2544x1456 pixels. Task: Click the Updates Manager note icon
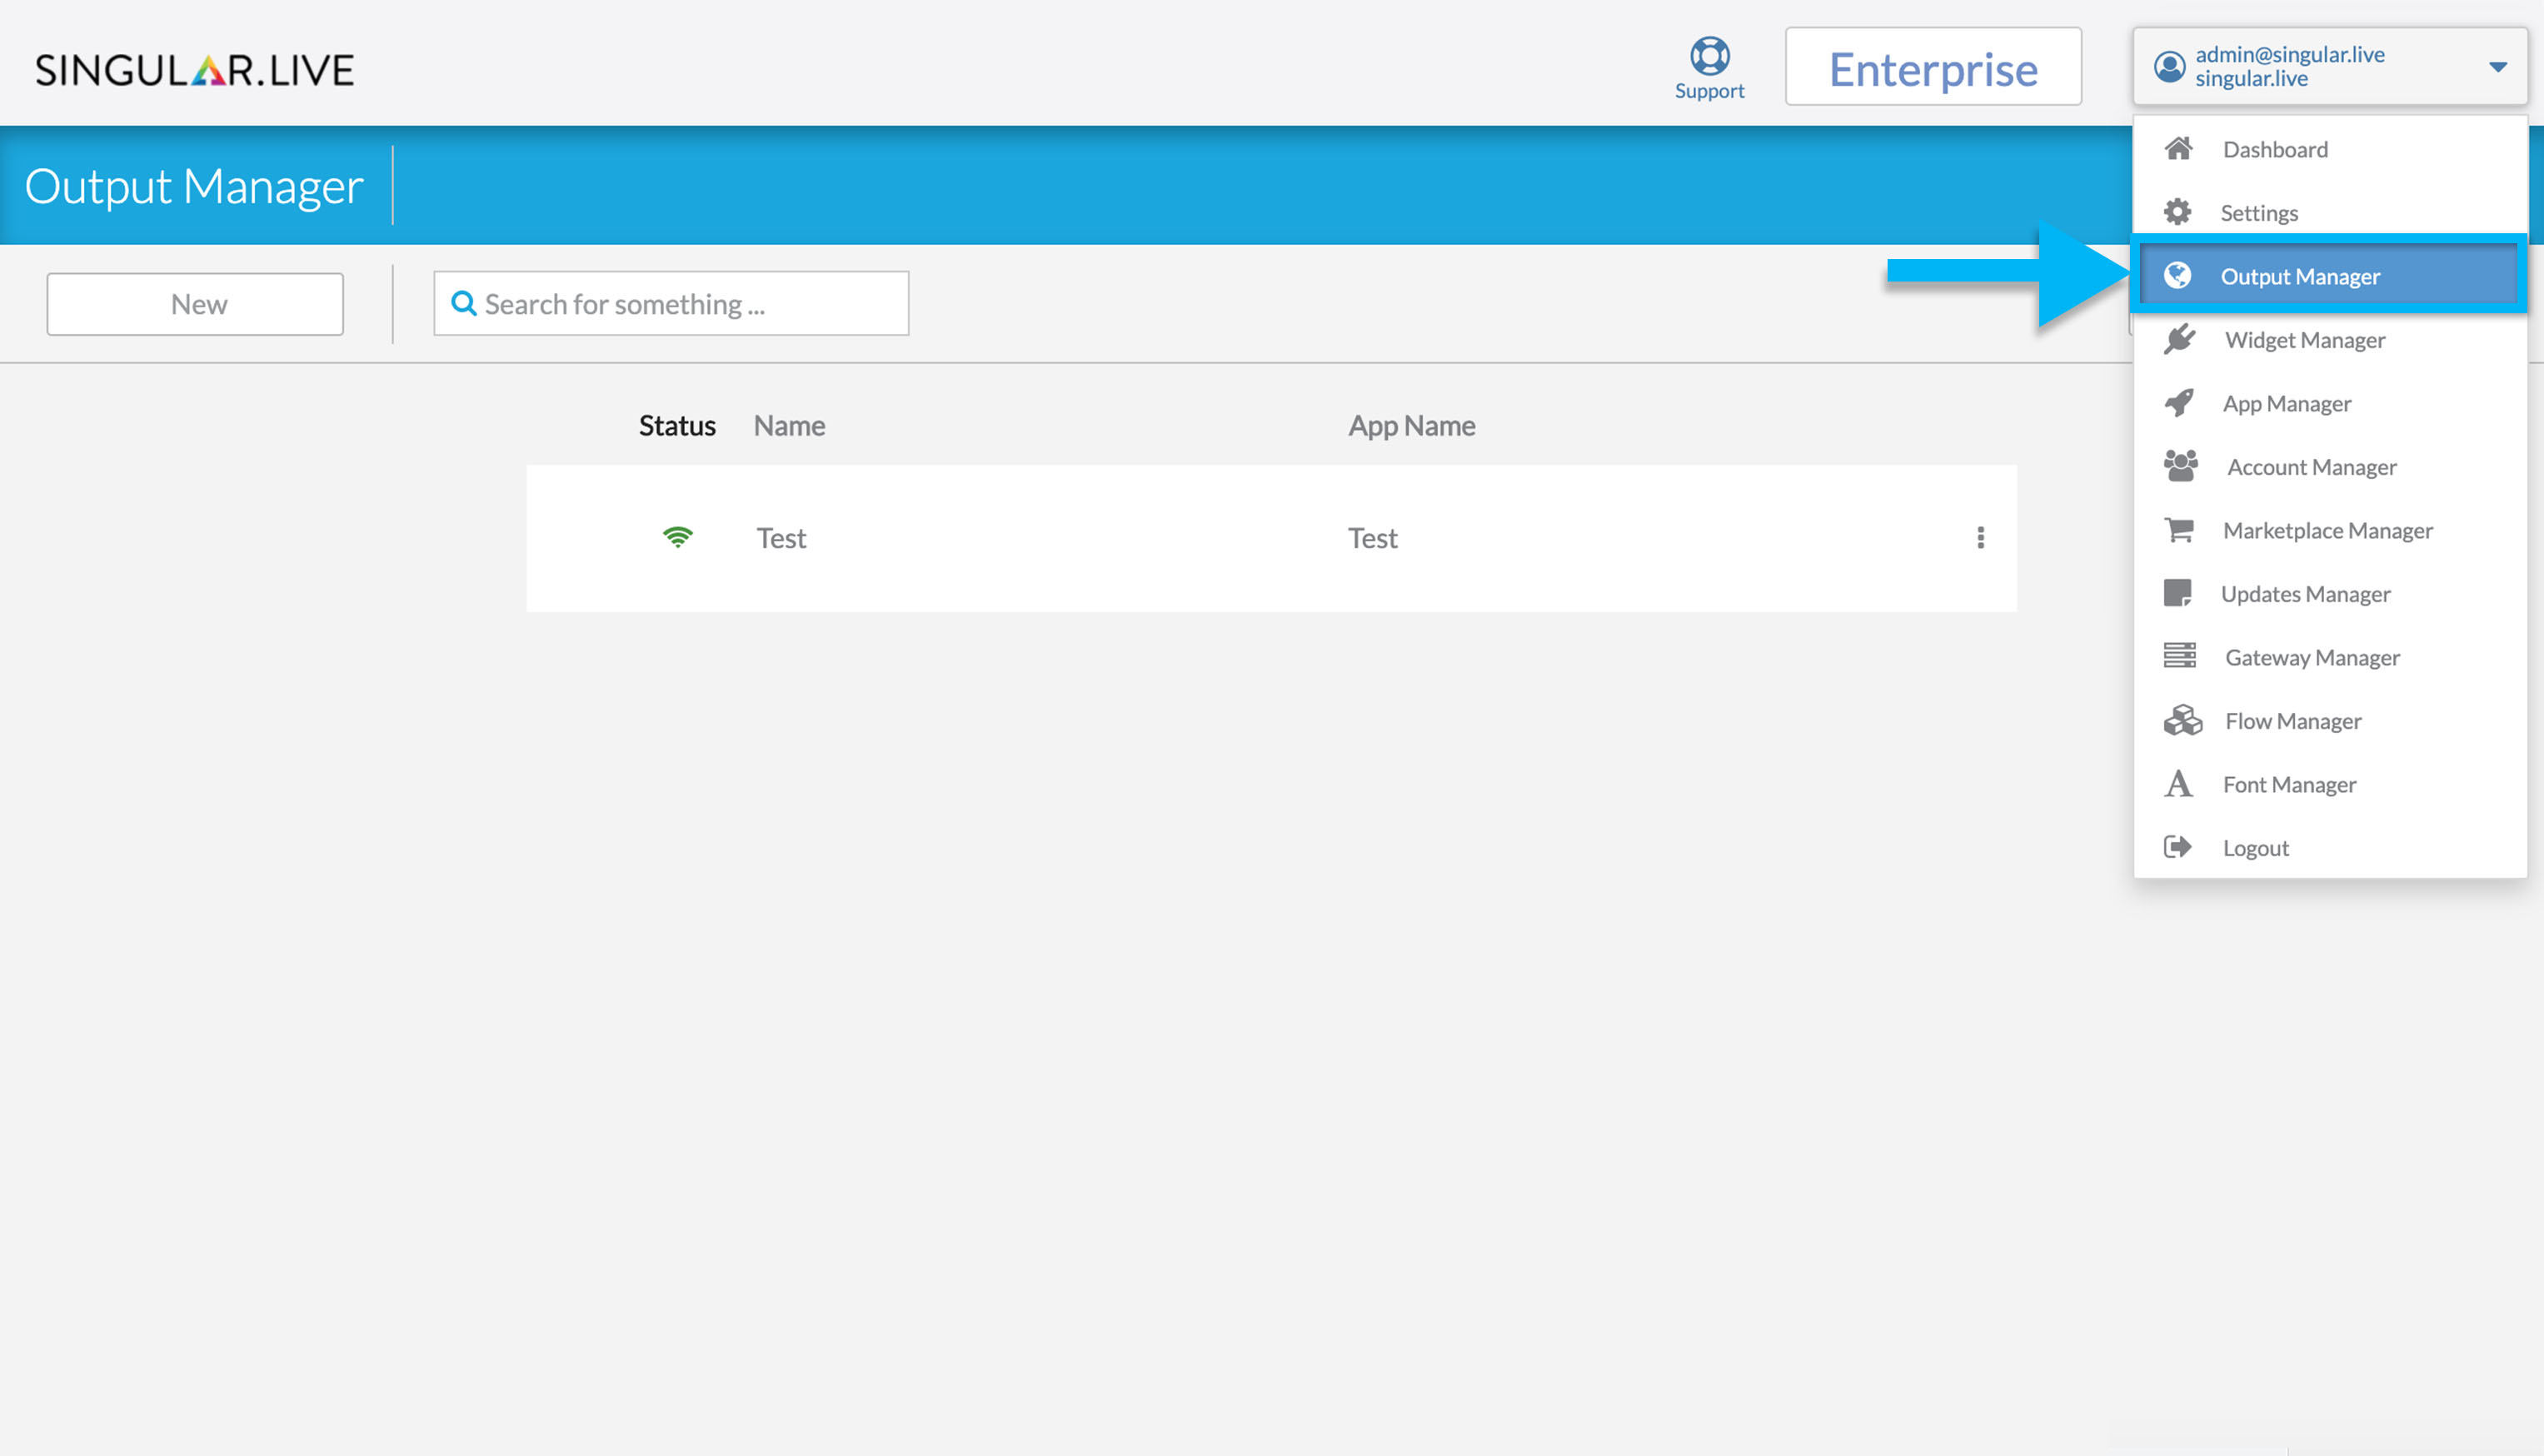pyautogui.click(x=2177, y=593)
